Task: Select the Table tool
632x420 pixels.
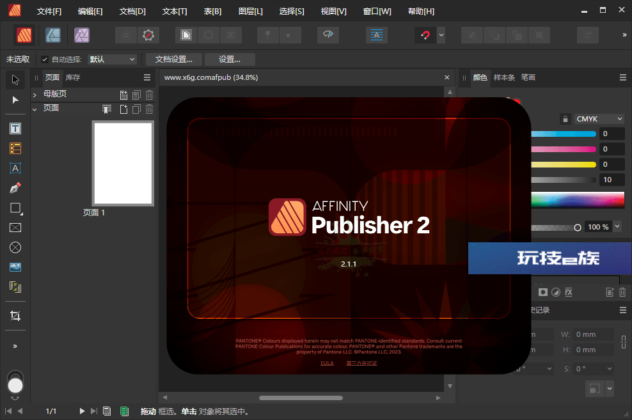Action: pyautogui.click(x=15, y=148)
